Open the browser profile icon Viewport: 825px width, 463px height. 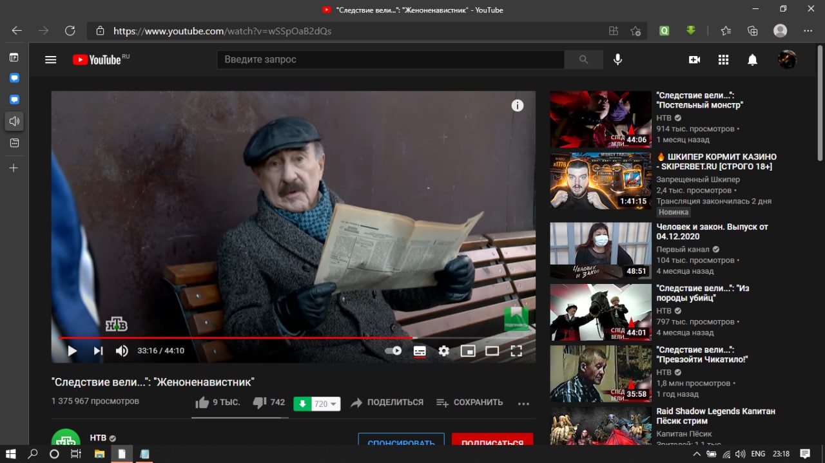click(781, 30)
